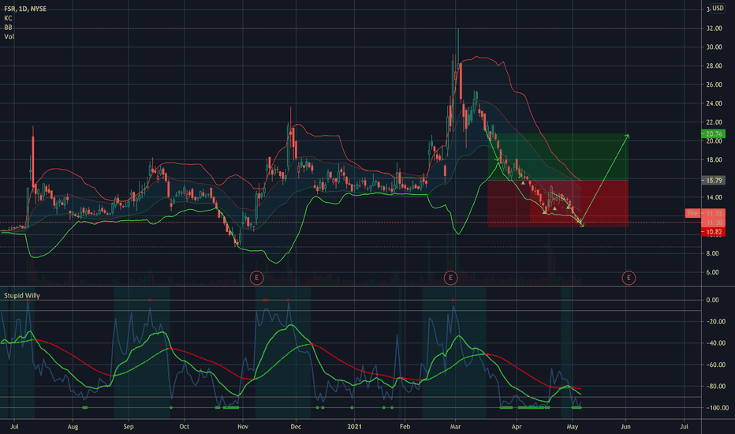Click the FSR, 1D, NYSE symbol title
The image size is (735, 434).
point(25,9)
